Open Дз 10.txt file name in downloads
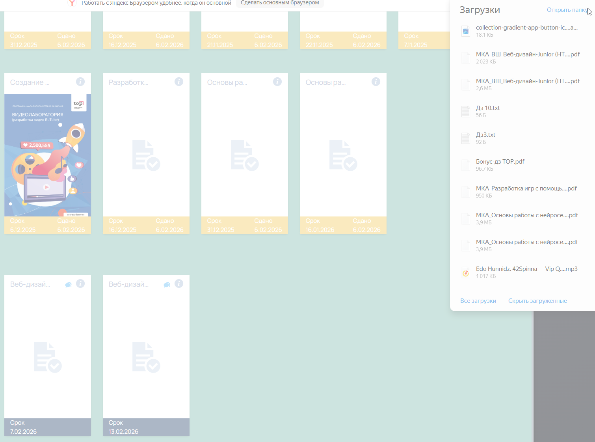The width and height of the screenshot is (595, 442). click(488, 108)
